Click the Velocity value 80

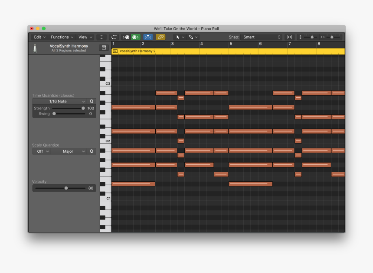click(x=91, y=188)
